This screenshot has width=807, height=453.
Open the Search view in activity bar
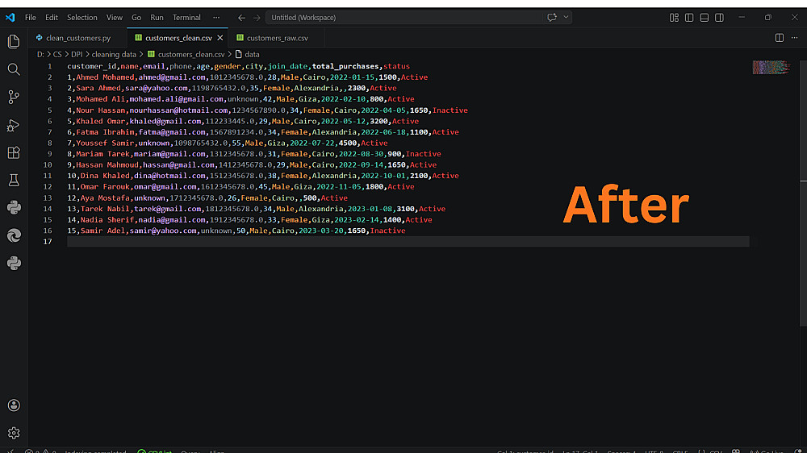[x=14, y=69]
